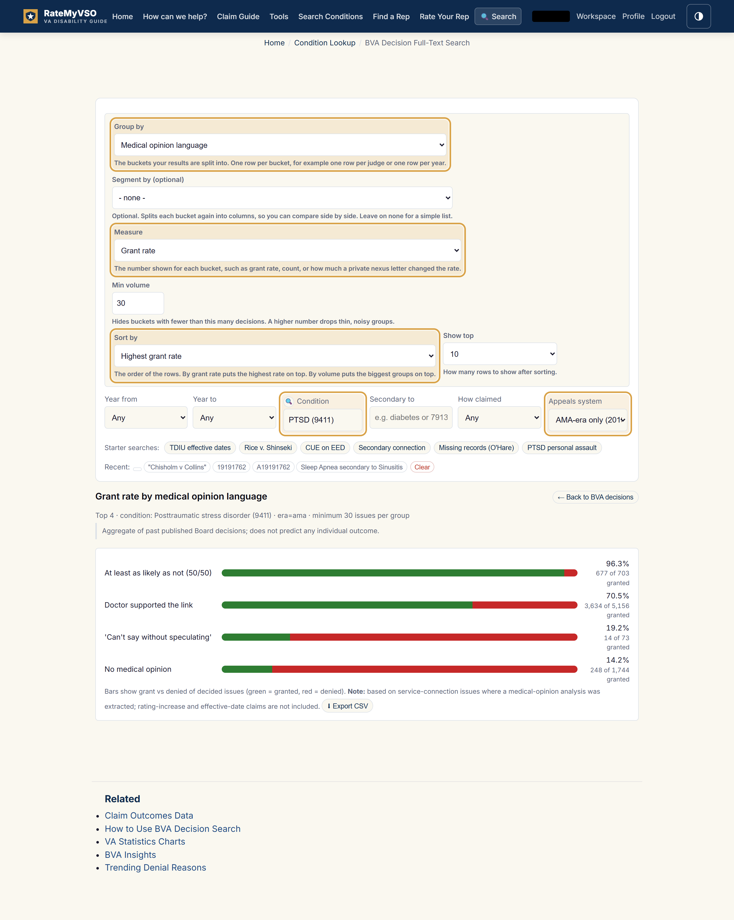
Task: Click the At least as likely as not bar
Action: 399,573
